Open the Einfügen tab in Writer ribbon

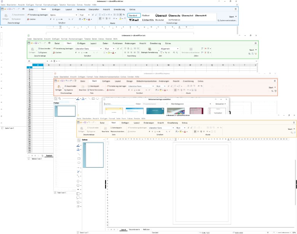(x=56, y=9)
